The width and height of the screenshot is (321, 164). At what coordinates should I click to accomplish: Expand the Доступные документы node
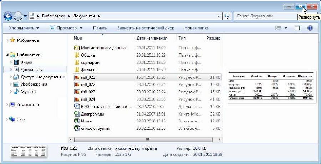pyautogui.click(x=11, y=77)
